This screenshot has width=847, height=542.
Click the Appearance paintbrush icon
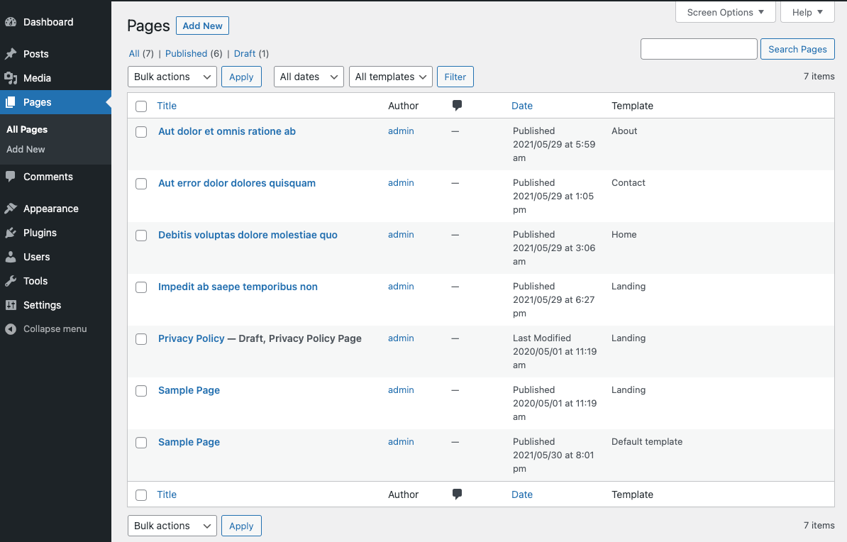[11, 209]
